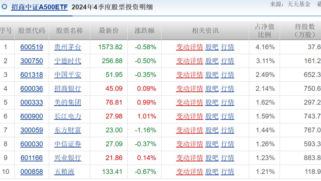Open 东方财富 stock name link
321x181 pixels.
pos(68,130)
